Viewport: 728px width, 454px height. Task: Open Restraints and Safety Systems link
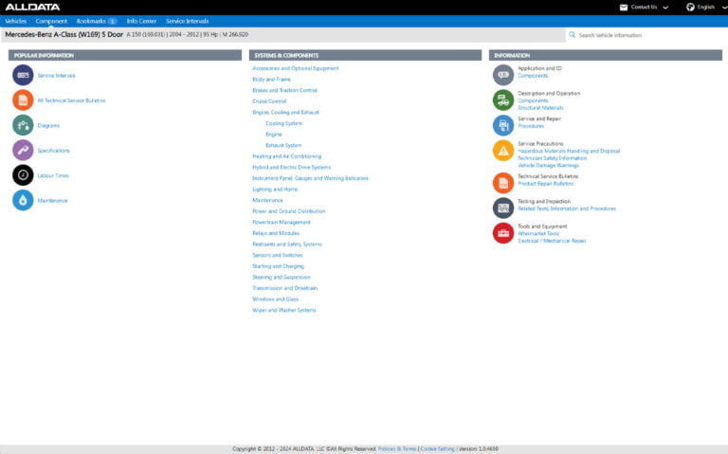[x=287, y=245]
